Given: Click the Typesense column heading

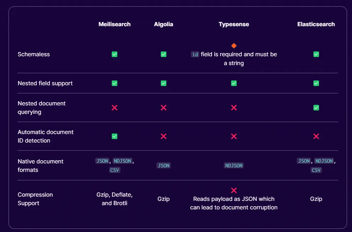Looking at the screenshot, I should (x=234, y=24).
